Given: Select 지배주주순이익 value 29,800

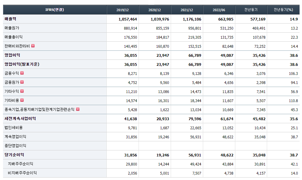Looking at the screenshot, I should tap(132, 164).
